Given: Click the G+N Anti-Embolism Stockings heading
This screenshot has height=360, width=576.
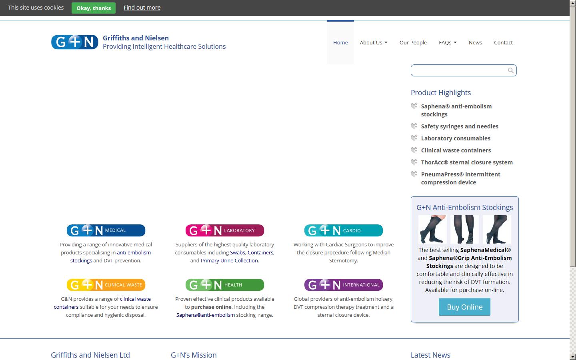Looking at the screenshot, I should pyautogui.click(x=464, y=207).
